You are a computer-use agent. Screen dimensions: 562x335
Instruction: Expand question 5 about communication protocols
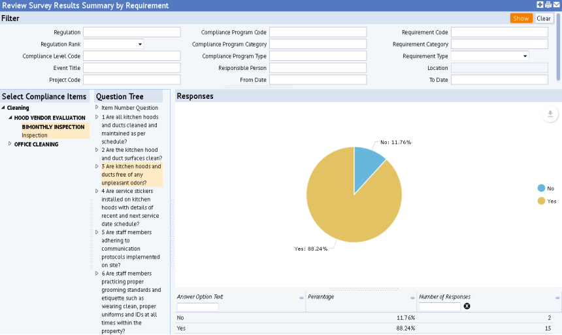point(97,232)
